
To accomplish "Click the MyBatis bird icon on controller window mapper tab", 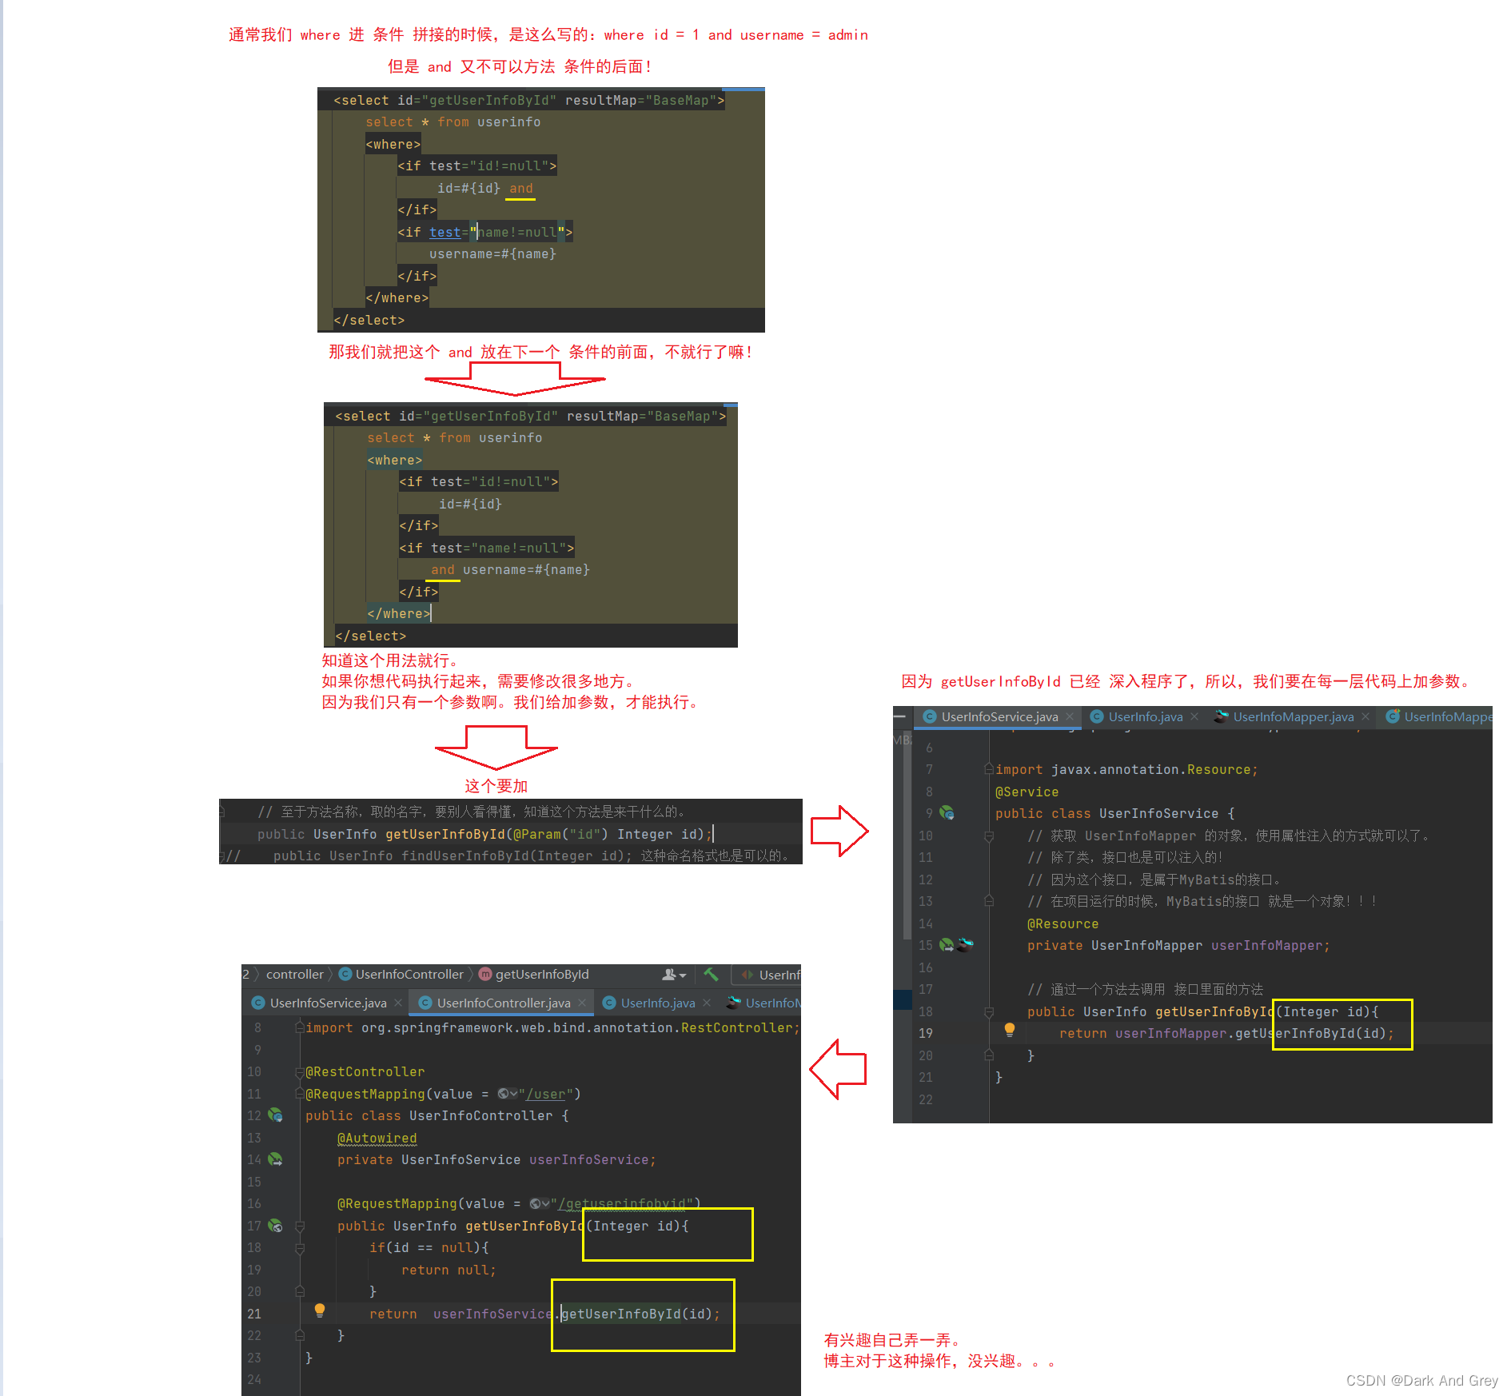I will (x=733, y=1003).
